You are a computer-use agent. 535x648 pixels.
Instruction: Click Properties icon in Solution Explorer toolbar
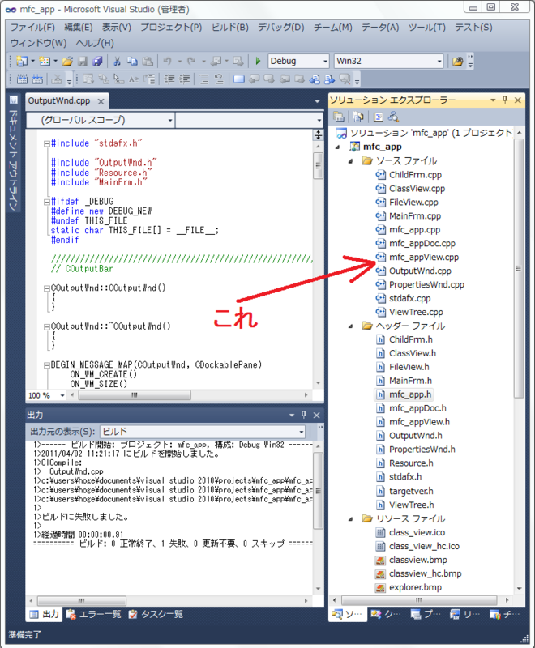[339, 117]
